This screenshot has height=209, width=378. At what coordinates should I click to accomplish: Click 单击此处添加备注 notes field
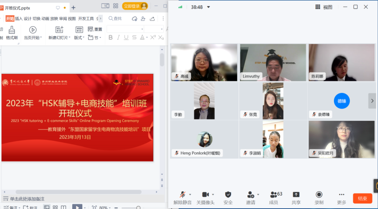(x=27, y=199)
